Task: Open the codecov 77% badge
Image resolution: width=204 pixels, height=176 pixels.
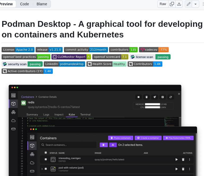Action: pos(154,50)
